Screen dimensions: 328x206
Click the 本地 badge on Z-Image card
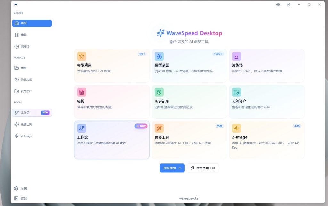tap(297, 126)
